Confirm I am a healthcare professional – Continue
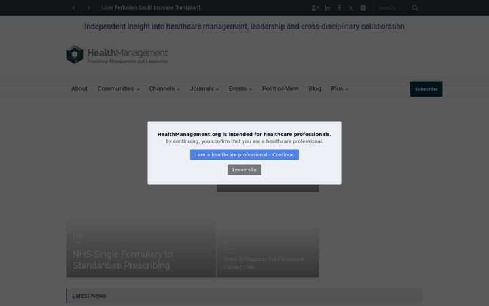Image resolution: width=489 pixels, height=306 pixels. coord(244,154)
